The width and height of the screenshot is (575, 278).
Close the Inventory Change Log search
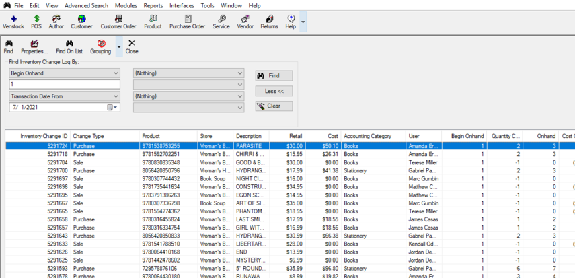pyautogui.click(x=132, y=47)
